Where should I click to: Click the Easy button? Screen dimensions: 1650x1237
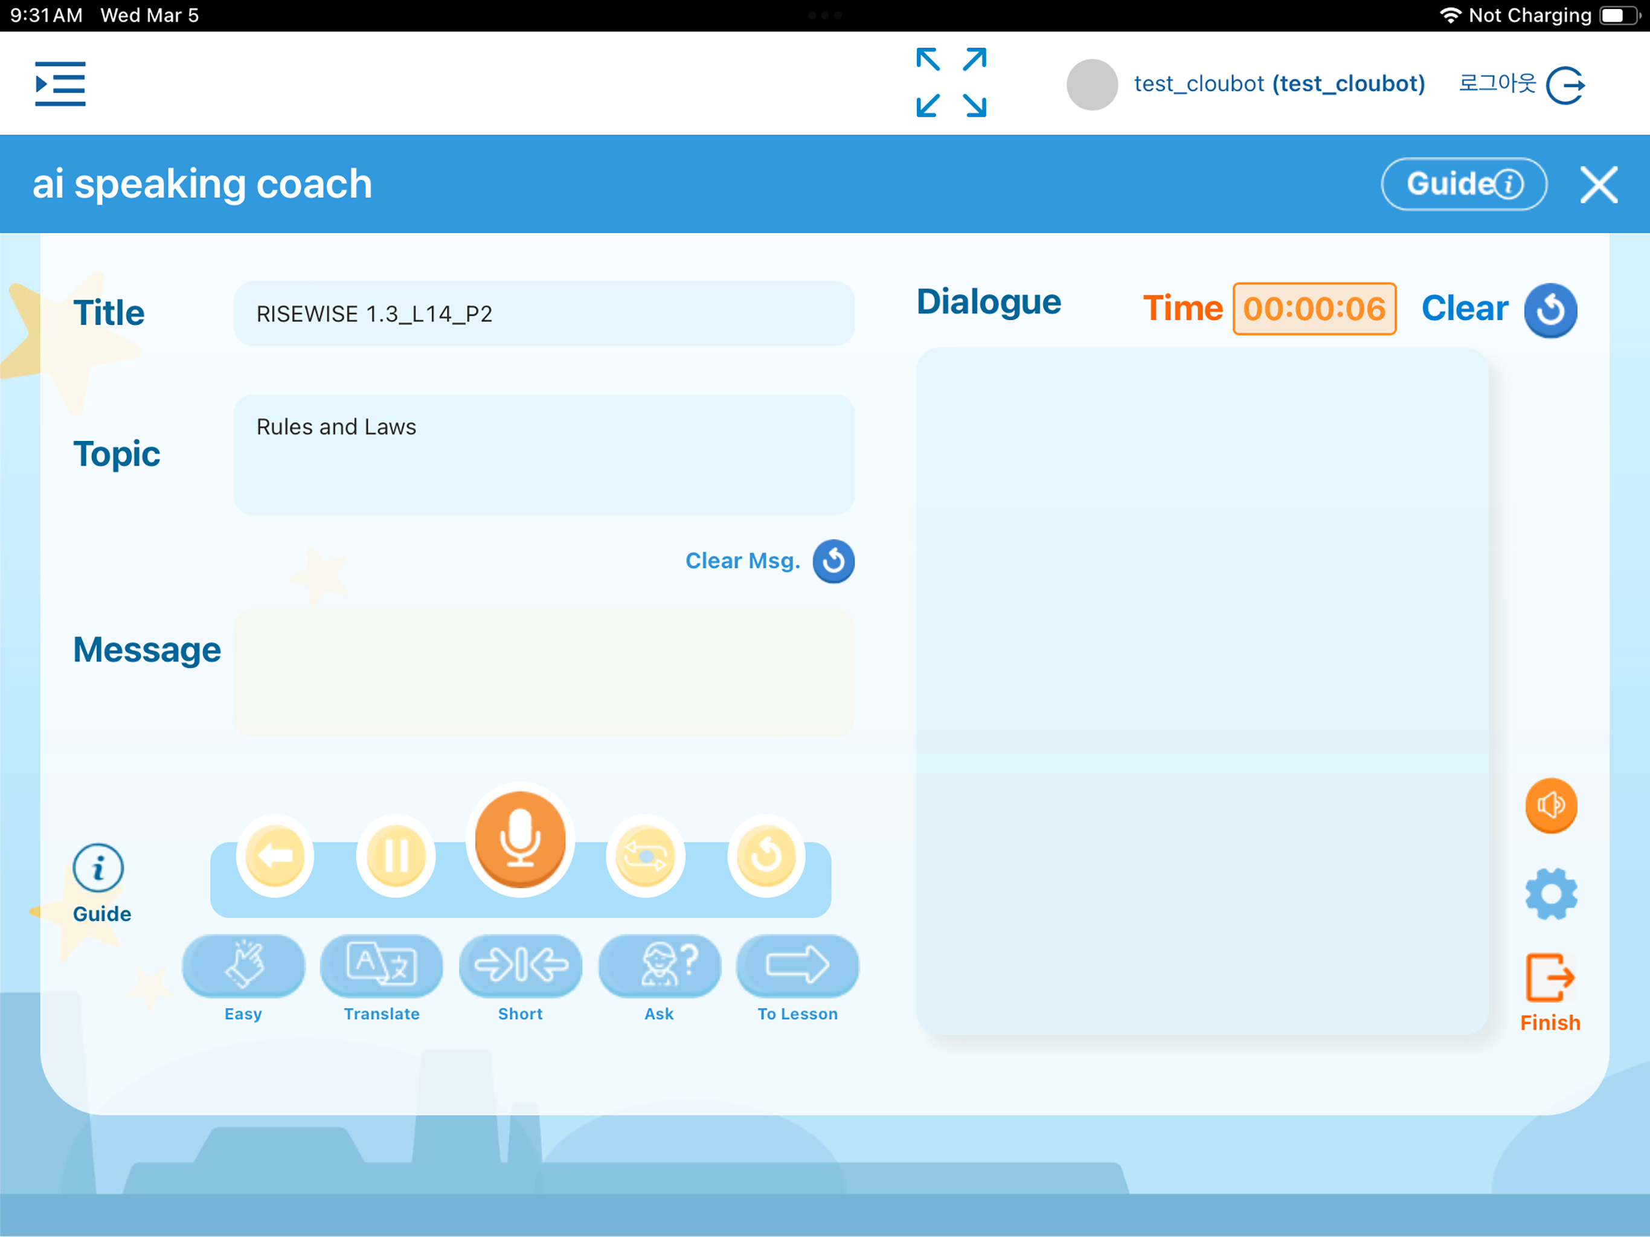243,965
